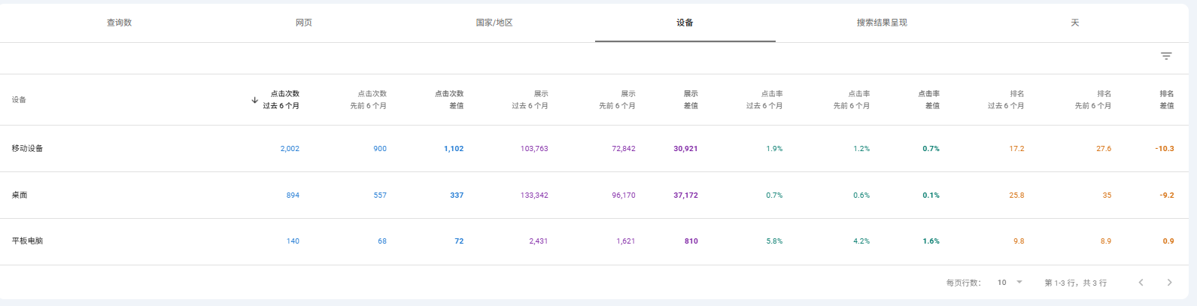This screenshot has height=306, width=1197.
Task: Click the 设备 column header
Action: coord(19,100)
